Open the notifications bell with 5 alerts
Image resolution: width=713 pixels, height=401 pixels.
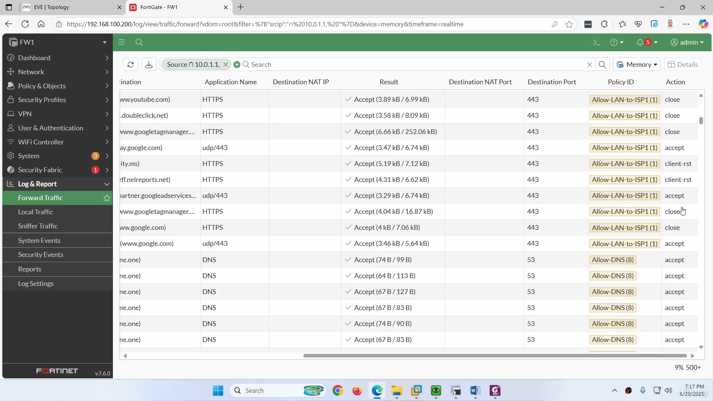647,42
